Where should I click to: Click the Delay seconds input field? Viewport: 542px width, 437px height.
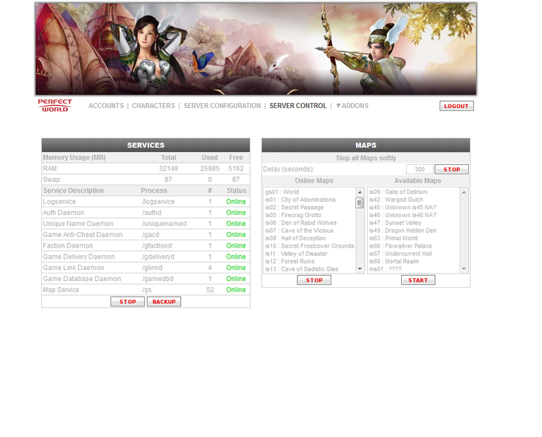tap(419, 170)
